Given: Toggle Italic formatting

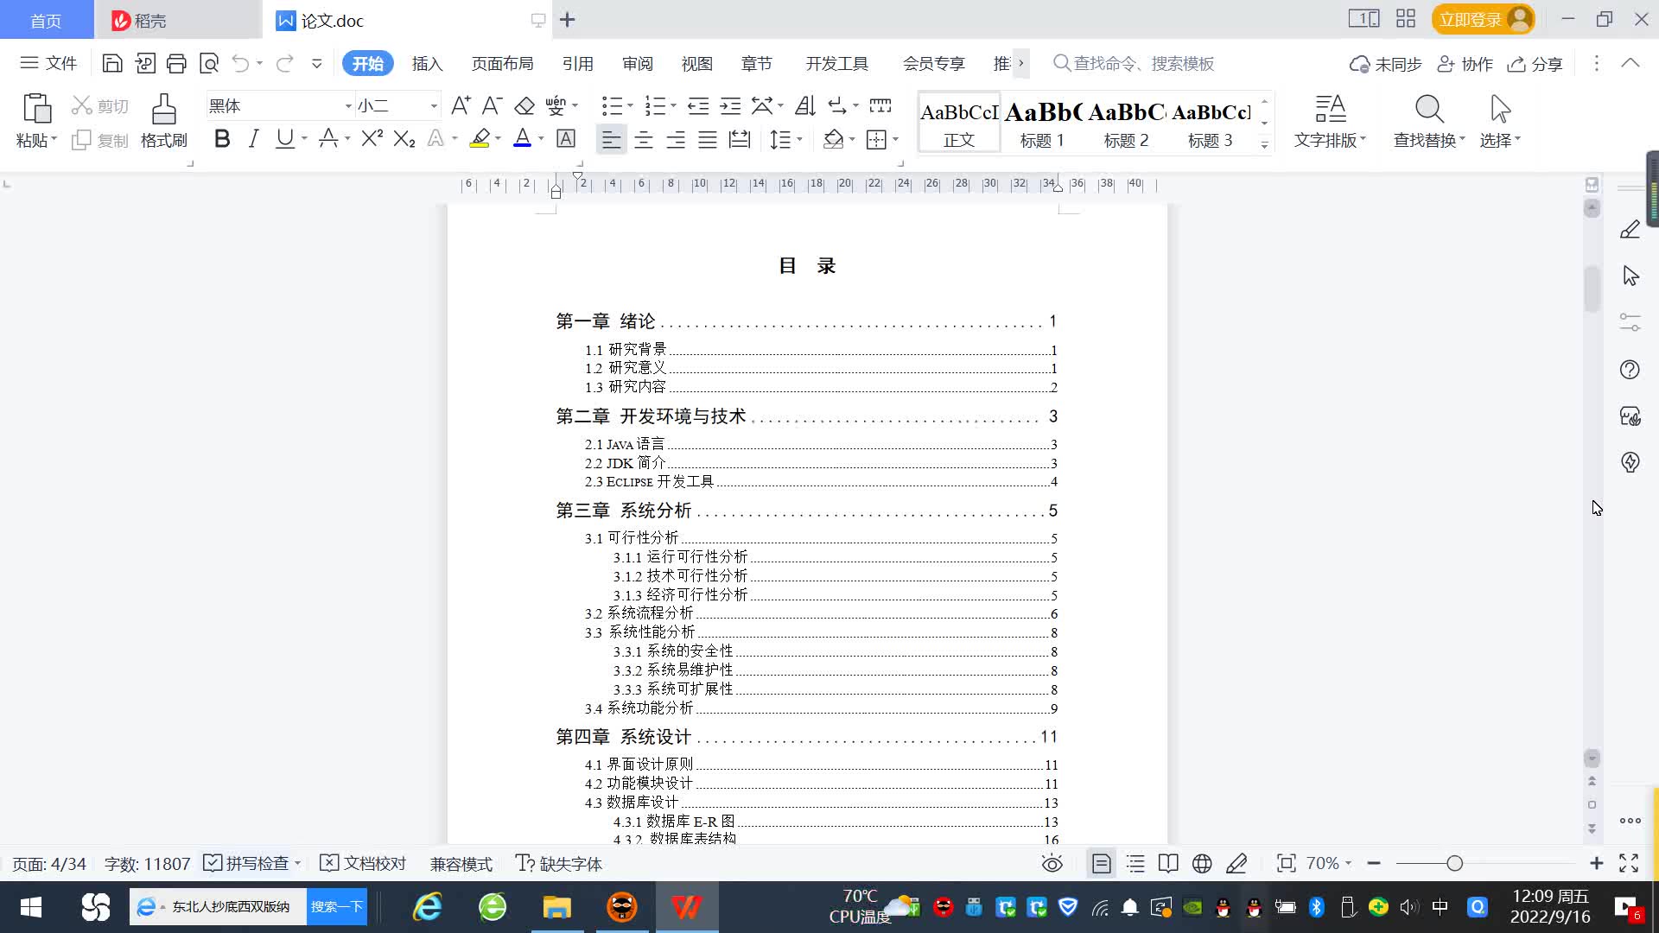Looking at the screenshot, I should (x=253, y=138).
